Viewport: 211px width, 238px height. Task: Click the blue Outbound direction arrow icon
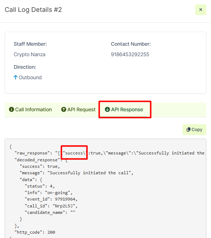pyautogui.click(x=15, y=77)
